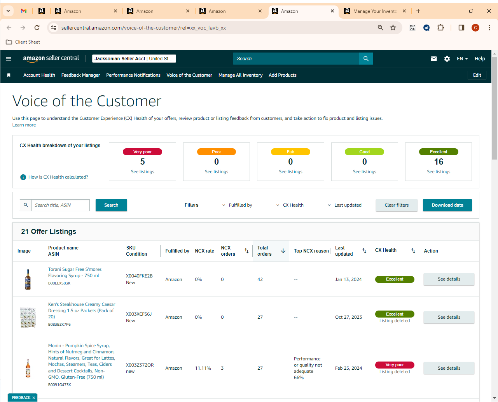This screenshot has width=498, height=402.
Task: Click the Ken's Steakhouse packets thumbnail
Action: 28,318
